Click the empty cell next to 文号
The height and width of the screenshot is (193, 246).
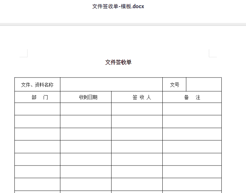pyautogui.click(x=204, y=84)
